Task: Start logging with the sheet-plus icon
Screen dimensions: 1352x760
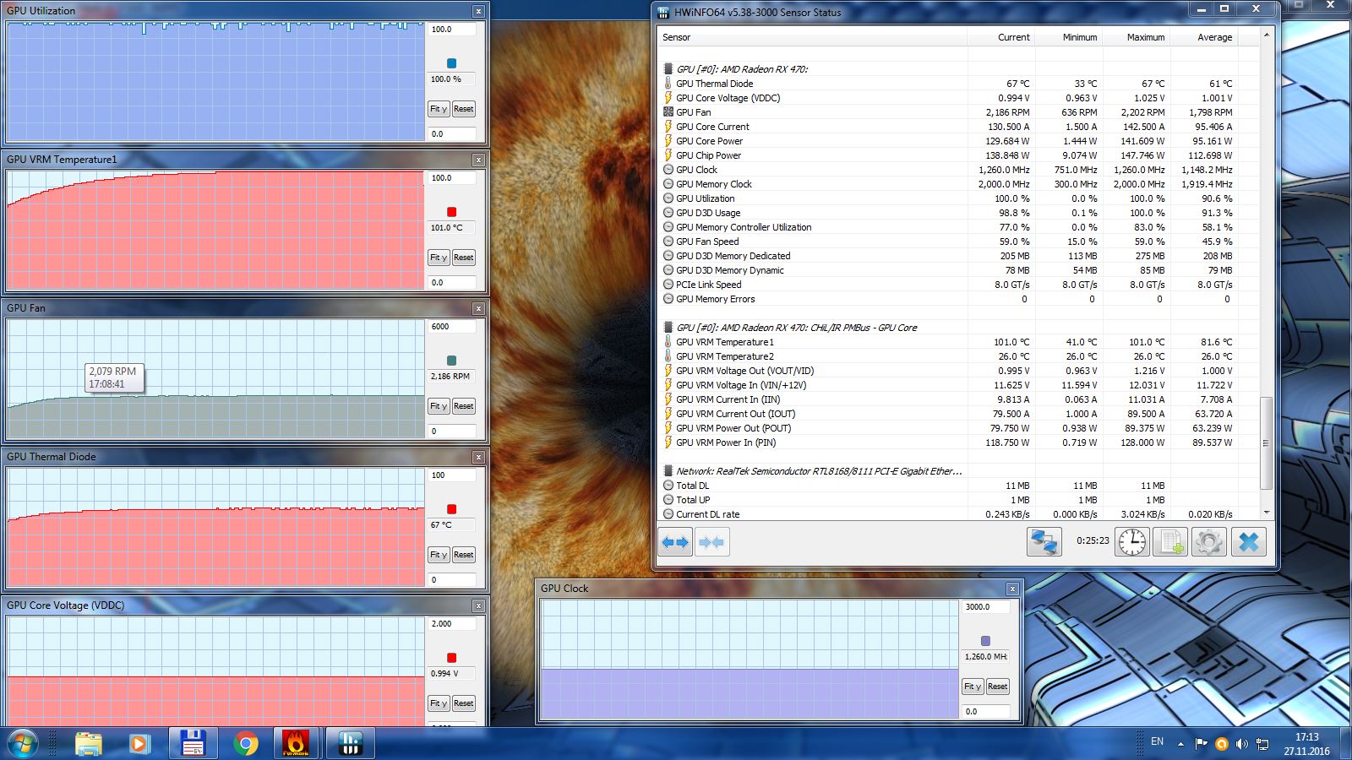Action: (1170, 542)
